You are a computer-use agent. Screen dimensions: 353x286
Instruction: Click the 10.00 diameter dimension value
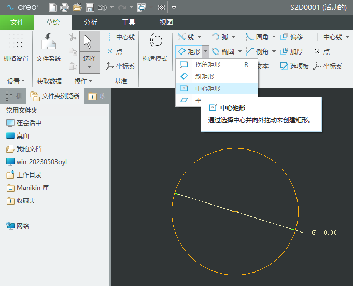click(329, 232)
